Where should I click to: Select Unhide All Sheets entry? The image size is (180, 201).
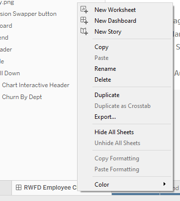coord(125,143)
